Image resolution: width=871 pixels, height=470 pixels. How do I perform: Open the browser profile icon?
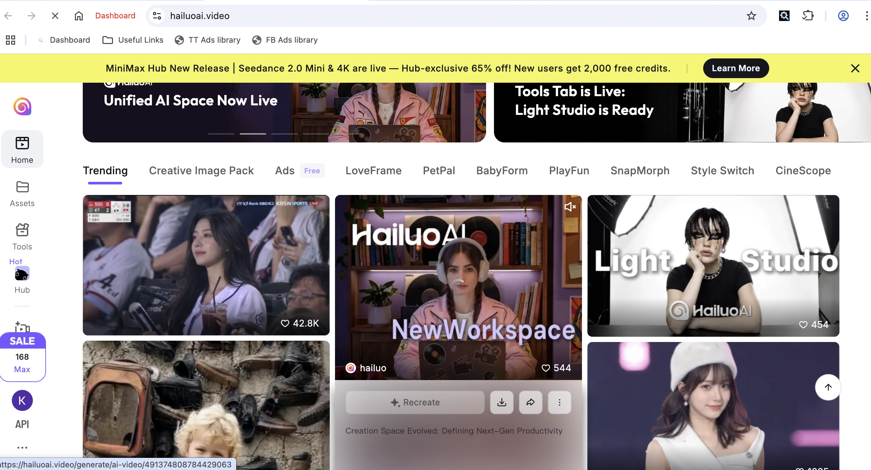(x=843, y=16)
